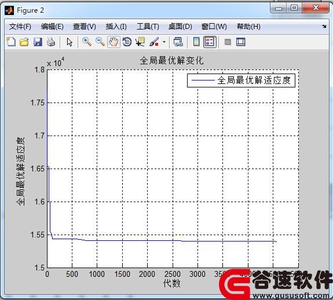Open the 查看(V) menu
Screen dimensions: 333x300
pos(85,27)
